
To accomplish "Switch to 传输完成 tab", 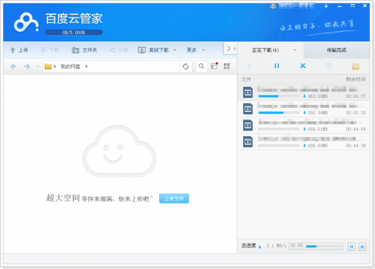I will [x=336, y=50].
